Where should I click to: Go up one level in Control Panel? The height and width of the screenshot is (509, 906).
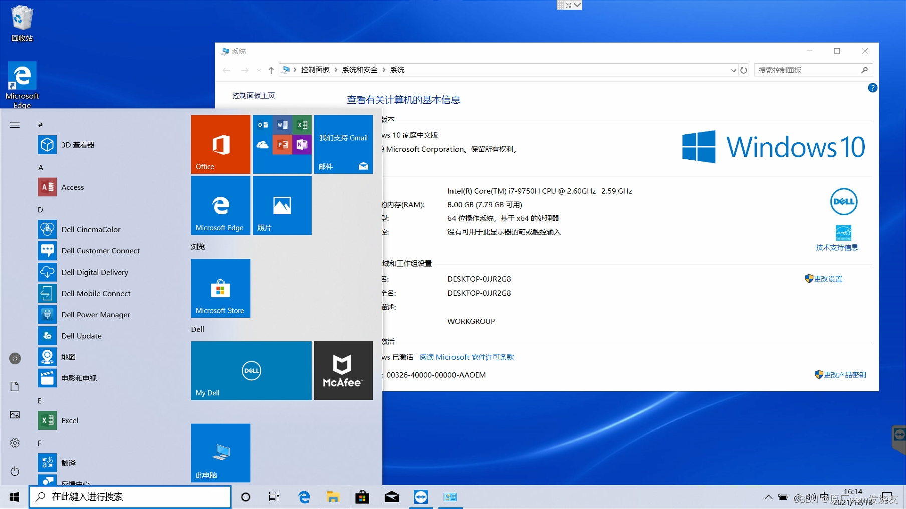click(x=271, y=70)
